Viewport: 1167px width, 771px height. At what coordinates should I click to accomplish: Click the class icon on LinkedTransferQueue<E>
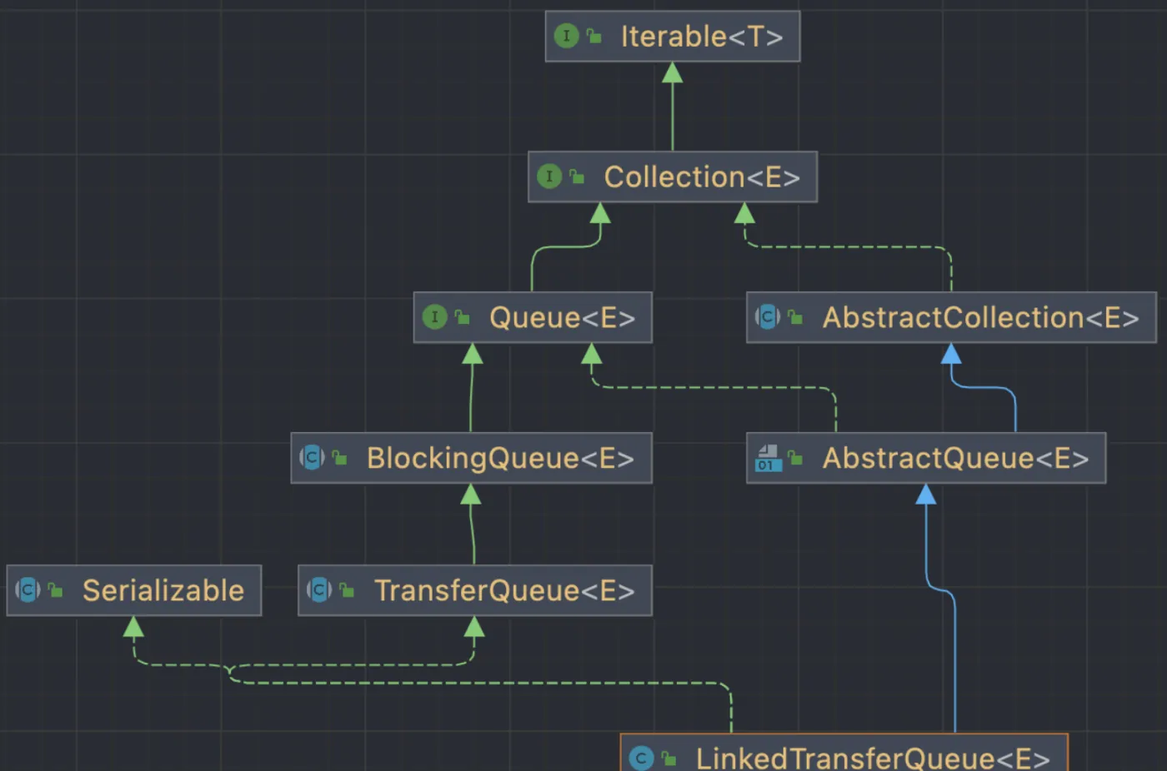(641, 759)
